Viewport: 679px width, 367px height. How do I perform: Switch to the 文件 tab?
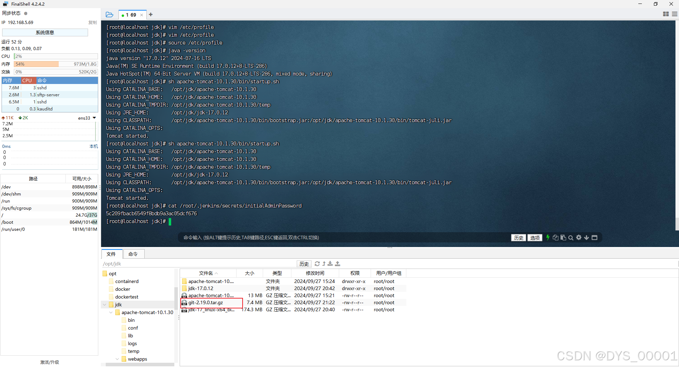111,254
